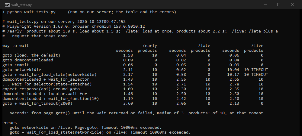Click the 'errors' heading

click(10, 122)
